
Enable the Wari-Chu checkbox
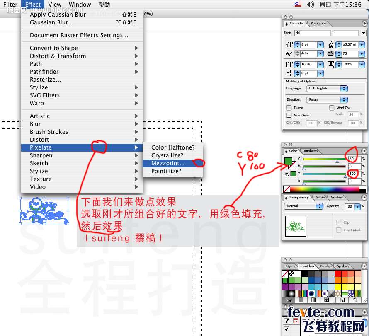(332, 108)
